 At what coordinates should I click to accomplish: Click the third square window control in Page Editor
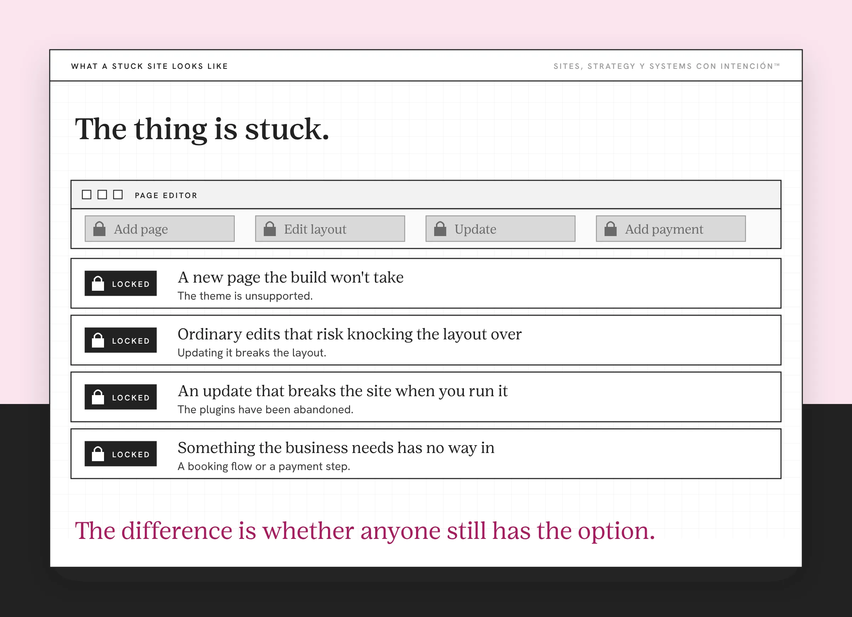pyautogui.click(x=118, y=195)
